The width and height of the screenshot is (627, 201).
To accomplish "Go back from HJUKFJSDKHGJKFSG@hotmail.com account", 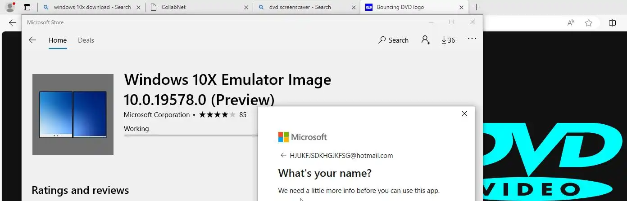I will tap(283, 156).
